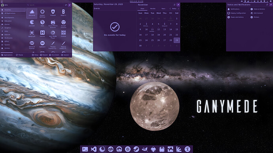Launch the Firewall app

click(x=53, y=13)
